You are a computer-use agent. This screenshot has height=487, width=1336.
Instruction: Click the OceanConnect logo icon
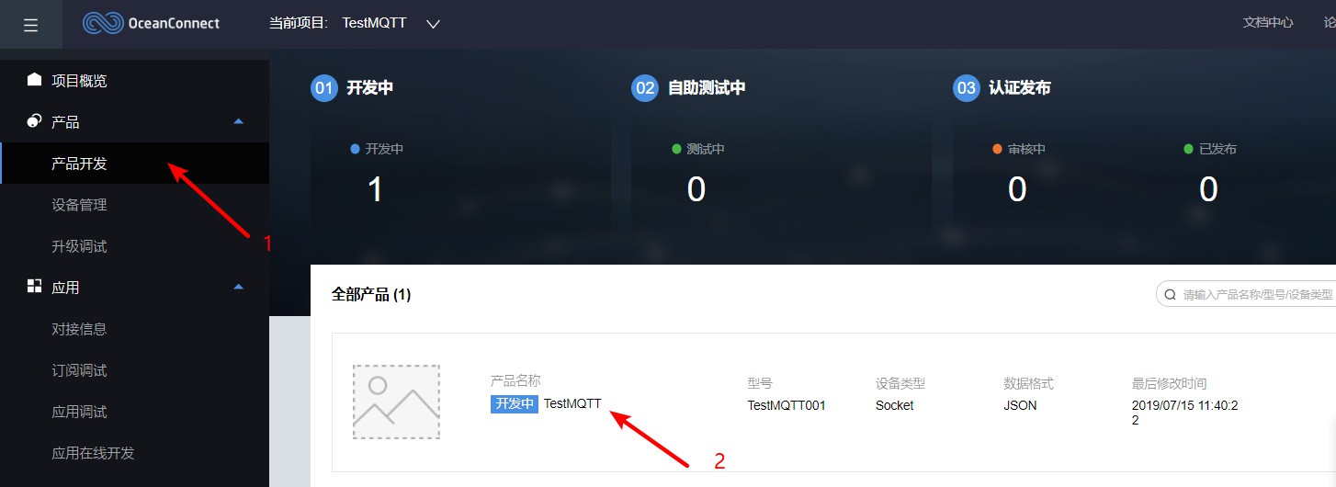pyautogui.click(x=103, y=23)
